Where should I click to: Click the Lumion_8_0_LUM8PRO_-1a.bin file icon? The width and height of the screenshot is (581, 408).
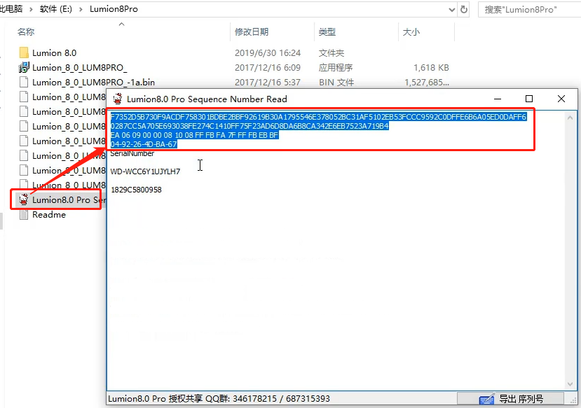[x=24, y=82]
